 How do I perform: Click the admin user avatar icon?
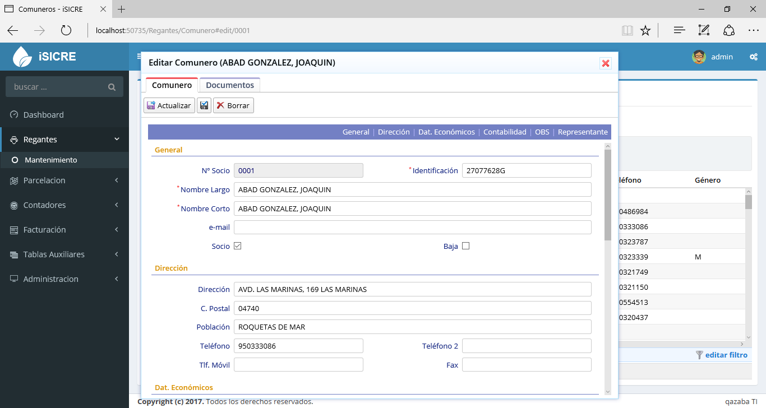[698, 57]
